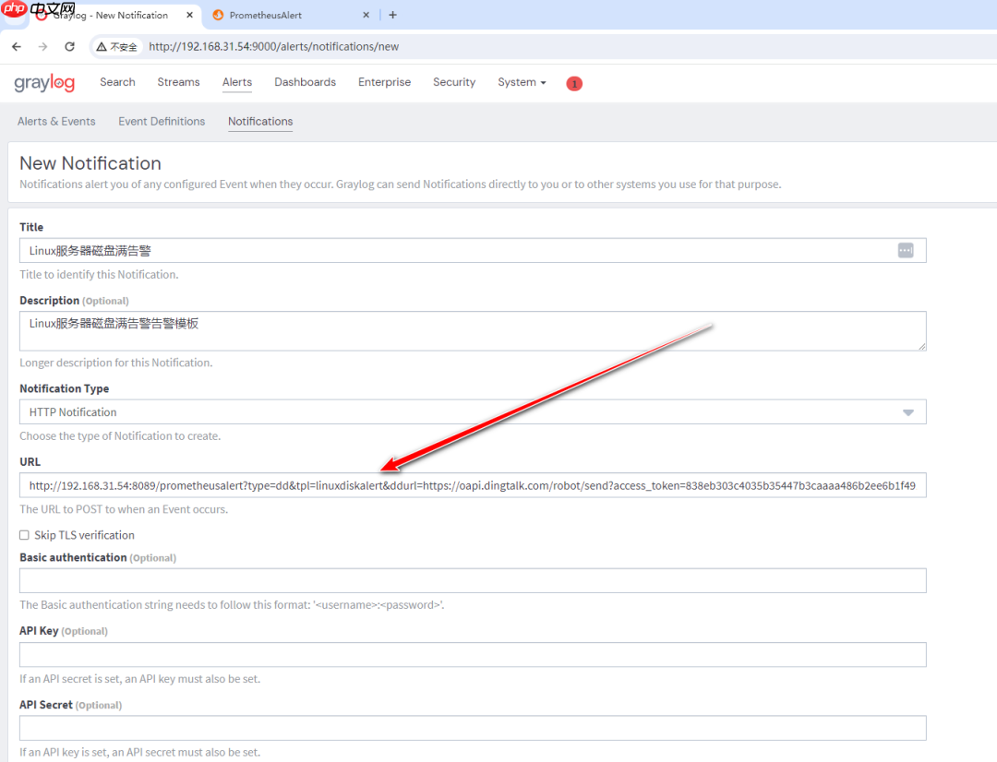Navigate to Dashboards
Screen dimensions: 997x762
[x=306, y=82]
